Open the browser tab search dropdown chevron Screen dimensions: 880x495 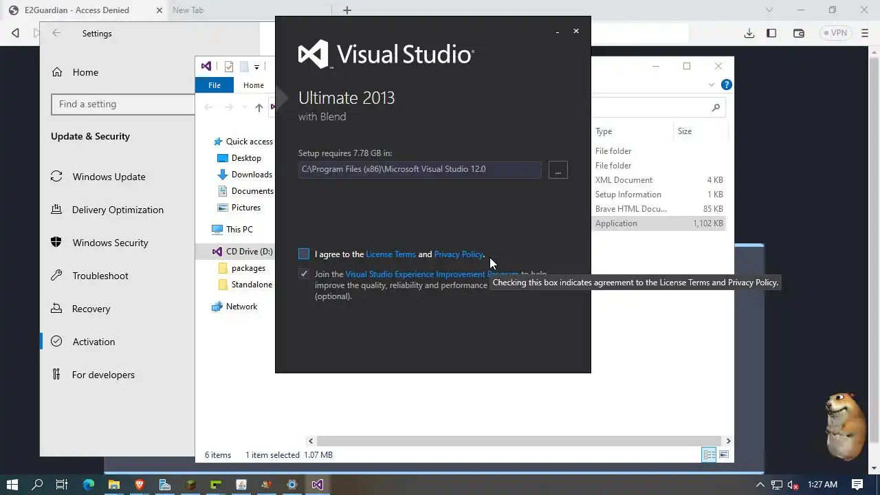point(769,10)
